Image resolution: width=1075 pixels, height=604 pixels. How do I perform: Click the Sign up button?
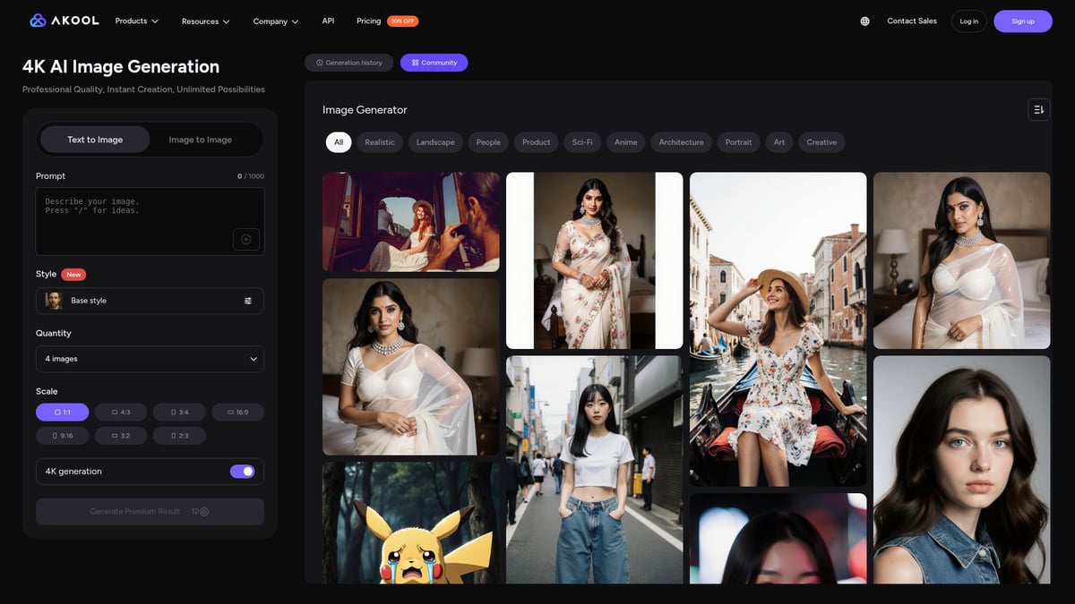click(x=1022, y=21)
